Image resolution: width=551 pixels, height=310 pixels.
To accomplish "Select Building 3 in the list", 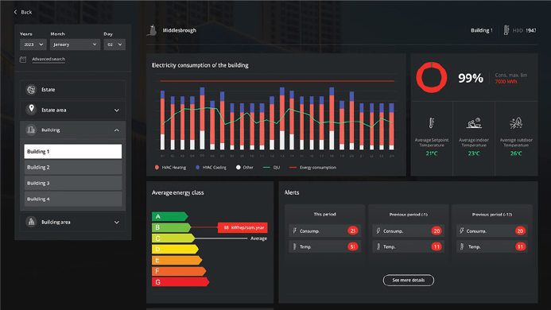I will [73, 183].
